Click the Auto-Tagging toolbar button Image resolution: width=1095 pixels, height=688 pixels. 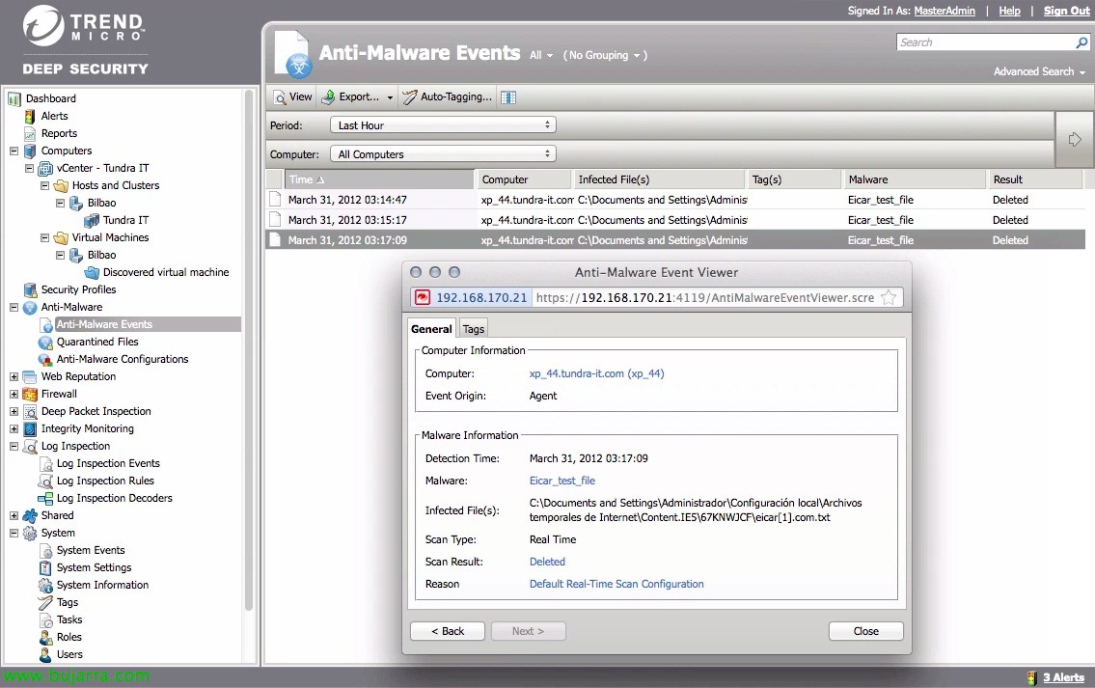click(448, 97)
